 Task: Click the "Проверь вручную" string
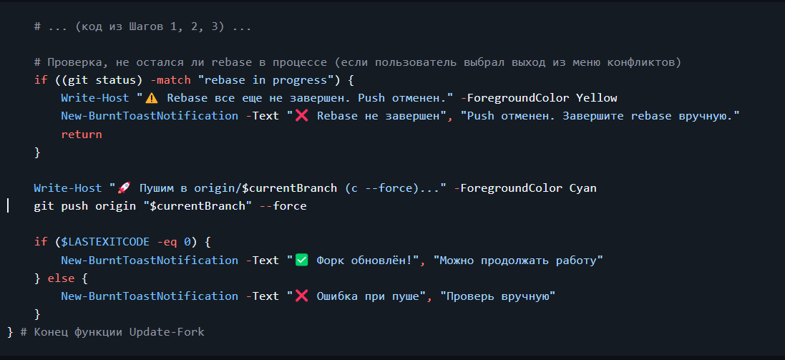coord(497,296)
